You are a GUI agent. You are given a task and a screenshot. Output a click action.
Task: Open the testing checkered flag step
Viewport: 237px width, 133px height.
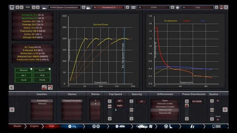[x=216, y=126]
